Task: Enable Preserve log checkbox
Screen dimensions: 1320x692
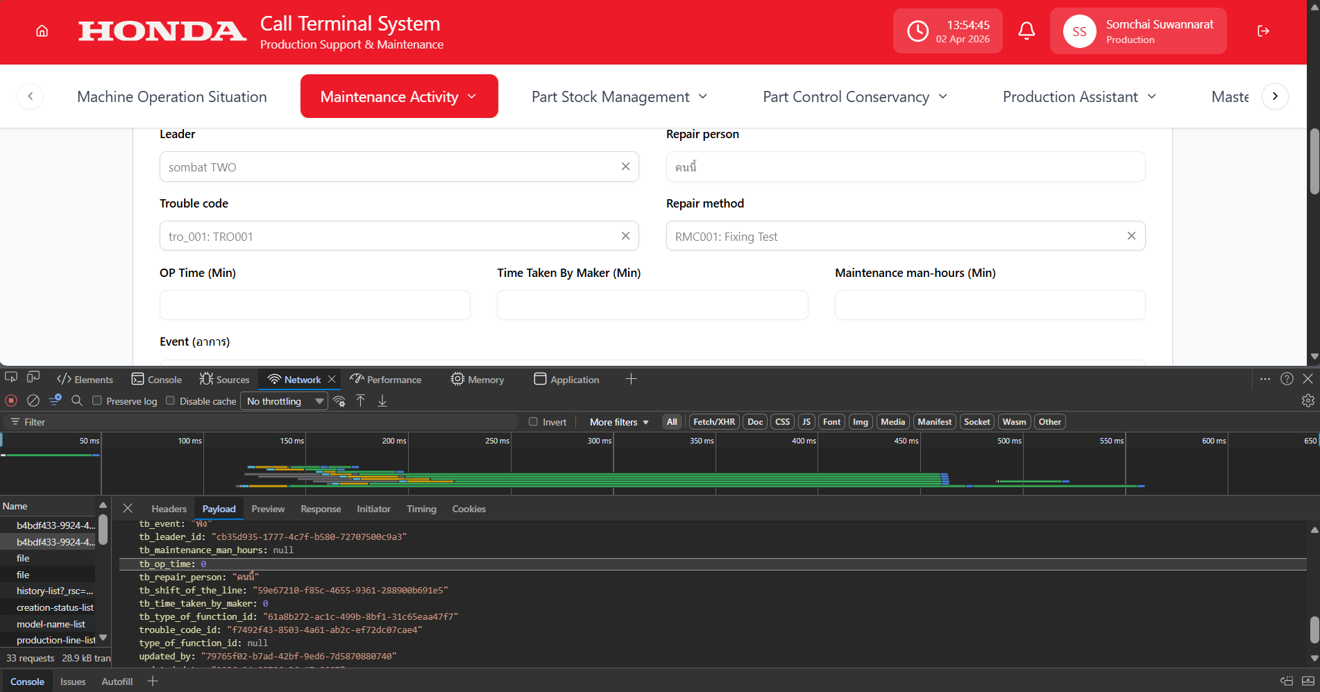Action: (97, 400)
